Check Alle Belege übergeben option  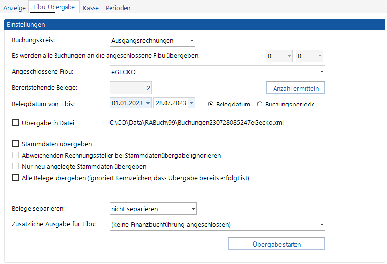[x=15, y=177]
